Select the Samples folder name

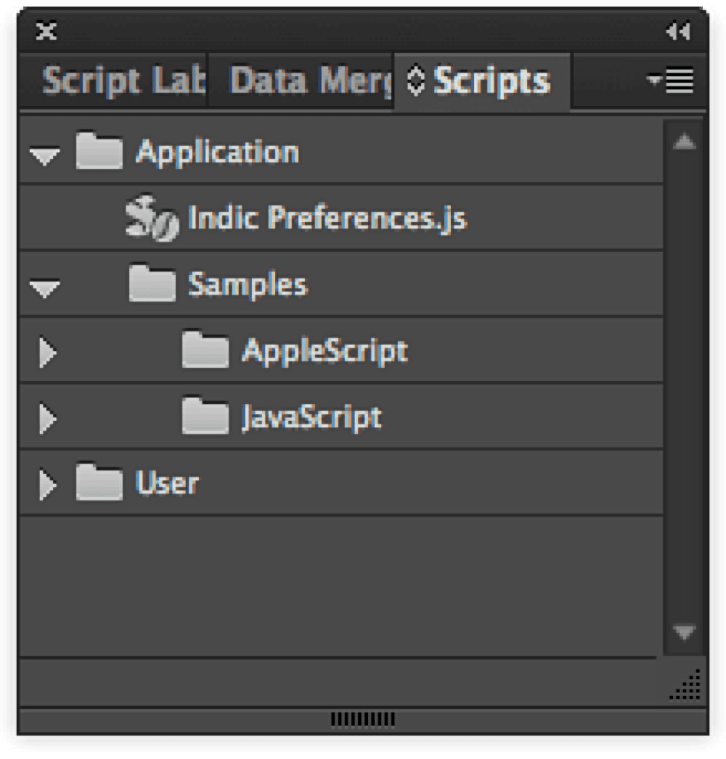[x=248, y=284]
